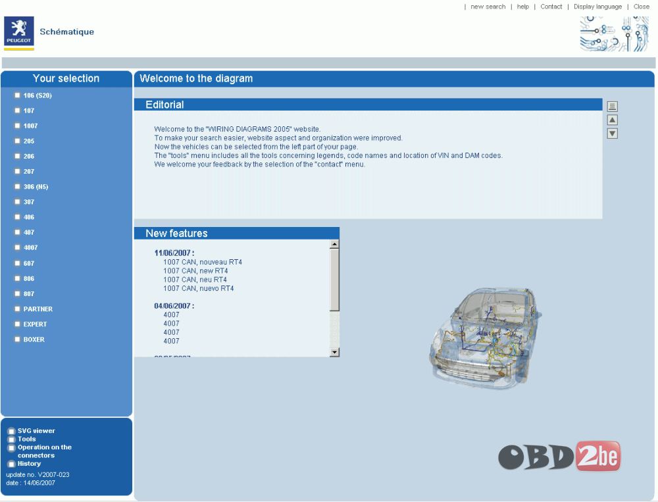Click the New features scrollbar thumb
The height and width of the screenshot is (502, 658).
coord(334,280)
